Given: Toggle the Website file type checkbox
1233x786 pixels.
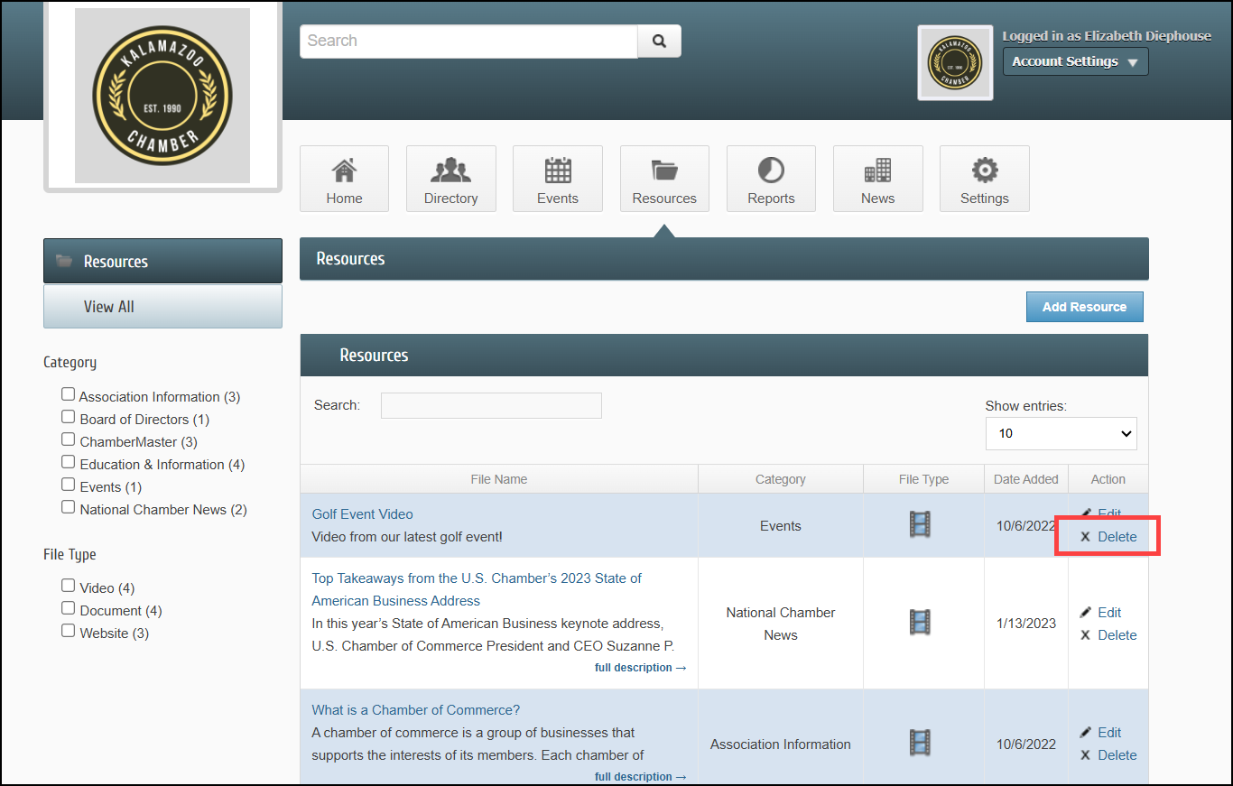Looking at the screenshot, I should [x=68, y=631].
